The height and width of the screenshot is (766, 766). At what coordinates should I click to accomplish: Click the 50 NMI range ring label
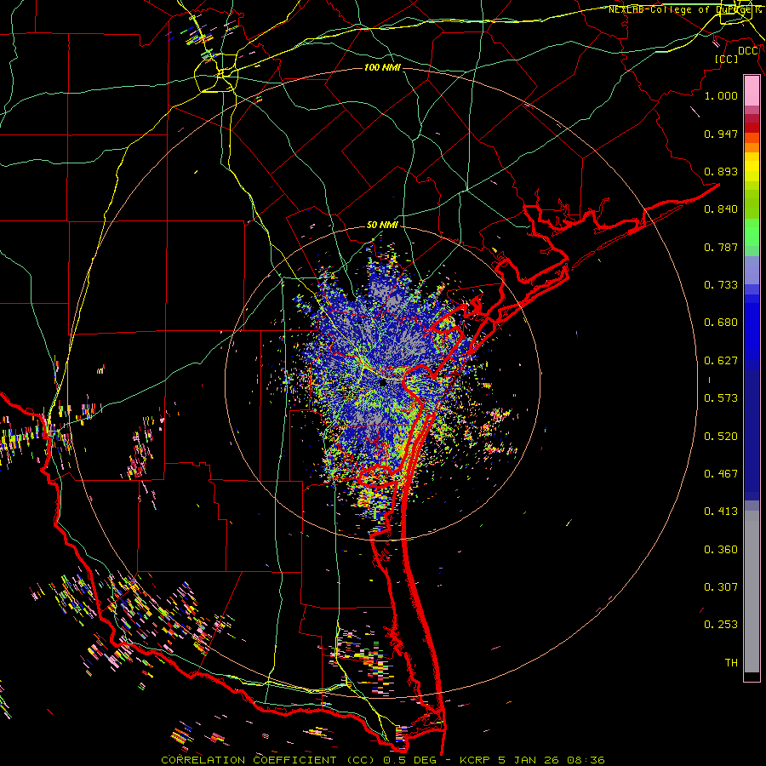point(382,226)
